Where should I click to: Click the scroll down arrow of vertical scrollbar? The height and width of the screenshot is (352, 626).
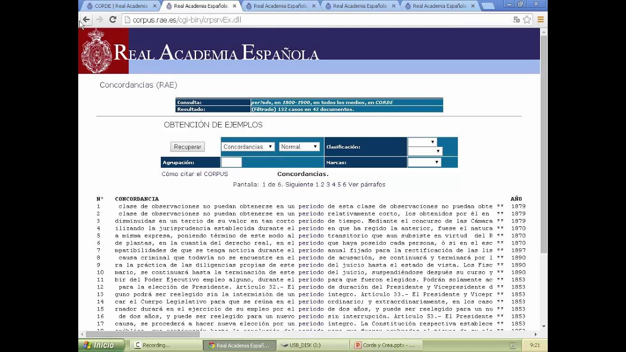point(544,326)
